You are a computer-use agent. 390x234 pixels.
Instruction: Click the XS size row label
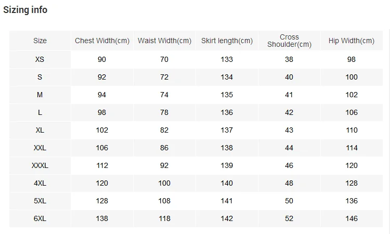(x=40, y=59)
